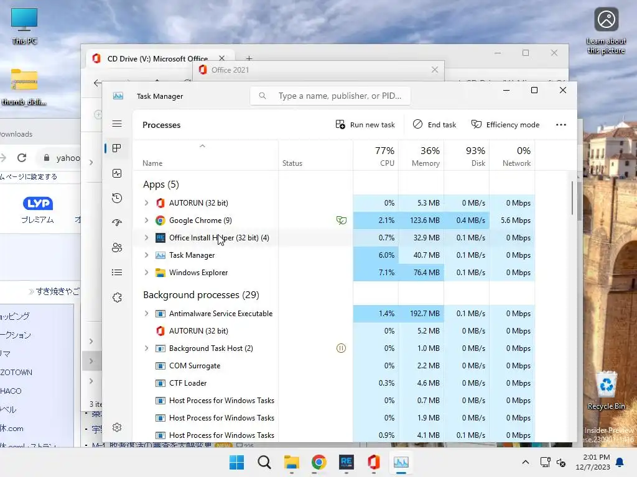Open notification bell in taskbar
The width and height of the screenshot is (637, 477).
[620, 462]
